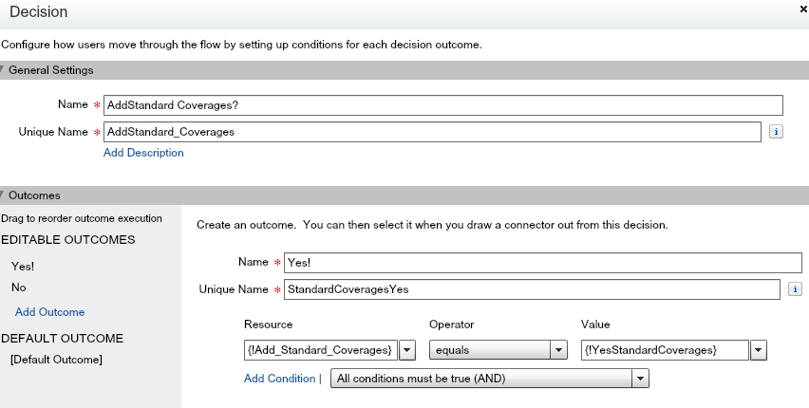Click the Add Outcome link
Viewport: 809px width, 408px height.
click(49, 312)
